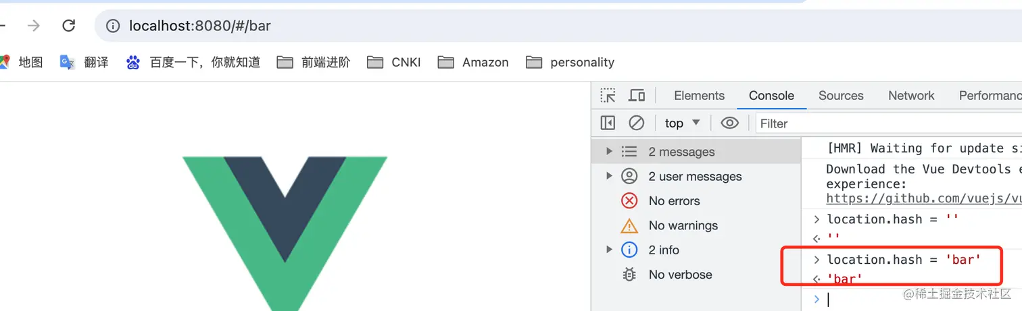Click the blue info circle icon
The height and width of the screenshot is (311, 1022).
coord(629,250)
